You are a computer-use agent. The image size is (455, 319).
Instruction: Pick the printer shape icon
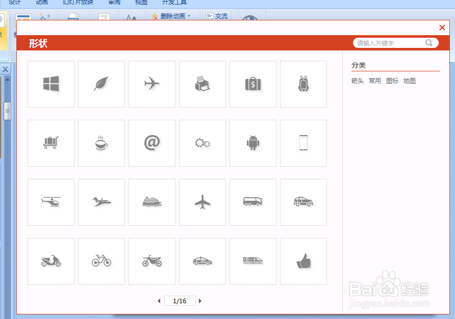[203, 84]
